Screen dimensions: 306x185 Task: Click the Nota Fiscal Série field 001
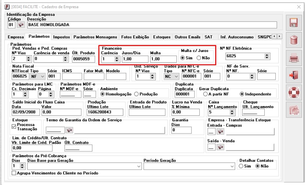point(54,76)
